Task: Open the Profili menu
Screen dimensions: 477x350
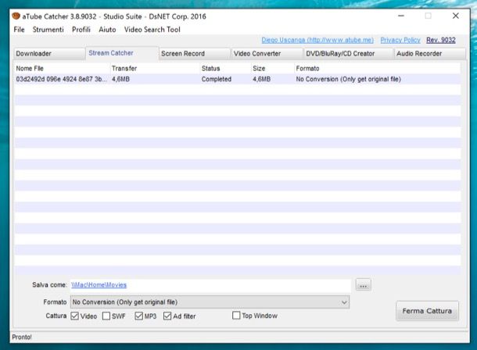Action: (81, 30)
